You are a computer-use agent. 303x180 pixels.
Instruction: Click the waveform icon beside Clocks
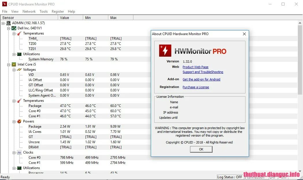point(19,152)
